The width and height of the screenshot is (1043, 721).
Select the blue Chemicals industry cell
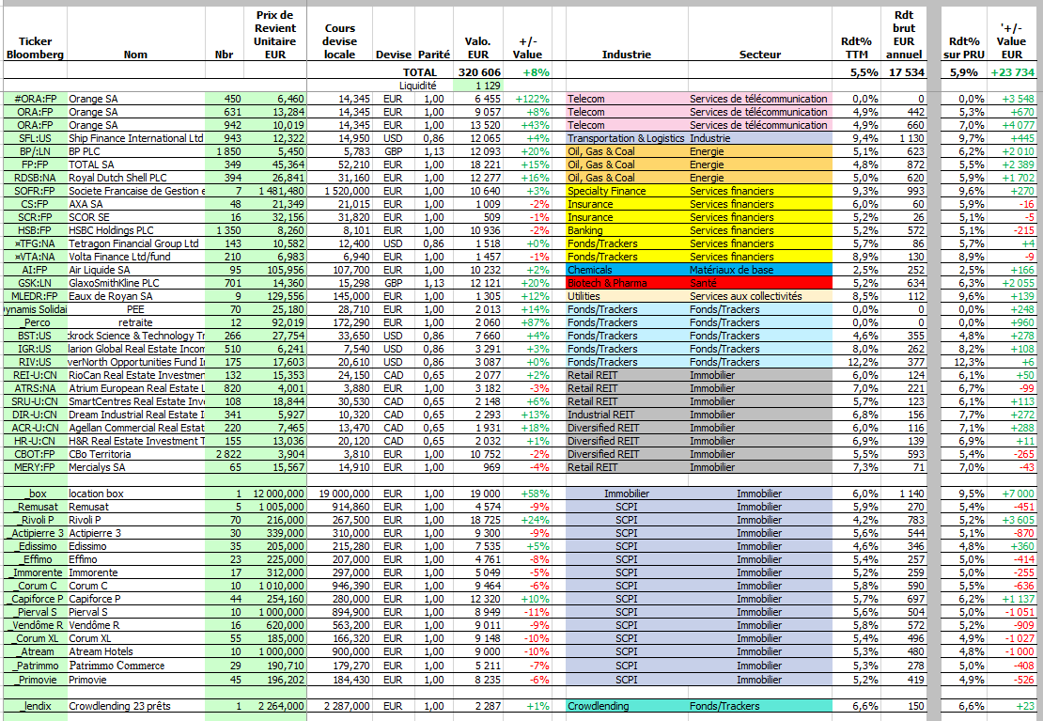click(x=627, y=270)
